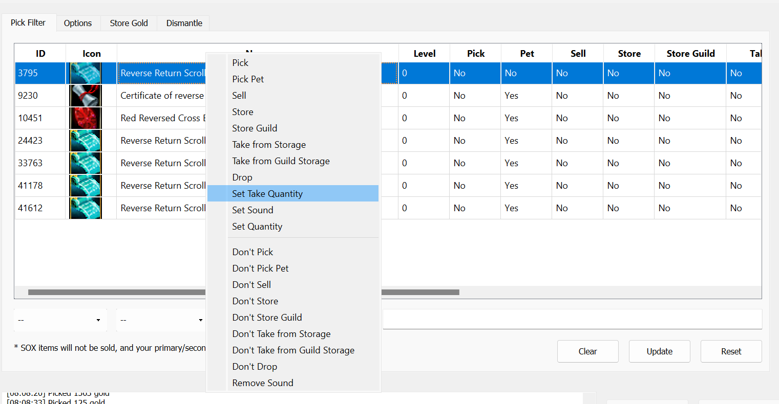779x404 pixels.
Task: Click the scroll icon in row 24423
Action: click(86, 141)
